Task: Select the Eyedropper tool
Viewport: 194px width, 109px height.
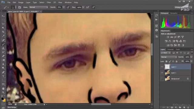Action: pos(3,36)
